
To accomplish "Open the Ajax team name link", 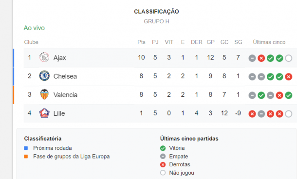I will 60,58.
